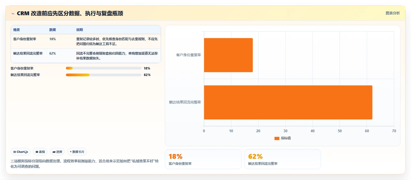The width and height of the screenshot is (411, 180).
Task: Select the 表格 tag chip
Action: click(x=40, y=152)
